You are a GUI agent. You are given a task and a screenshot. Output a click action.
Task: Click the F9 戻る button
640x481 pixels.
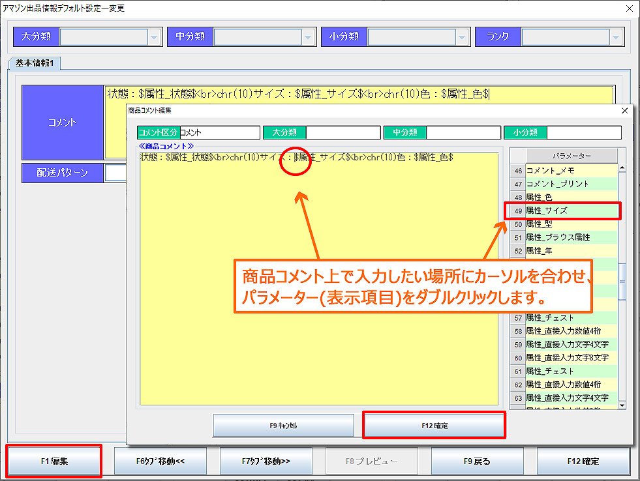pos(476,461)
